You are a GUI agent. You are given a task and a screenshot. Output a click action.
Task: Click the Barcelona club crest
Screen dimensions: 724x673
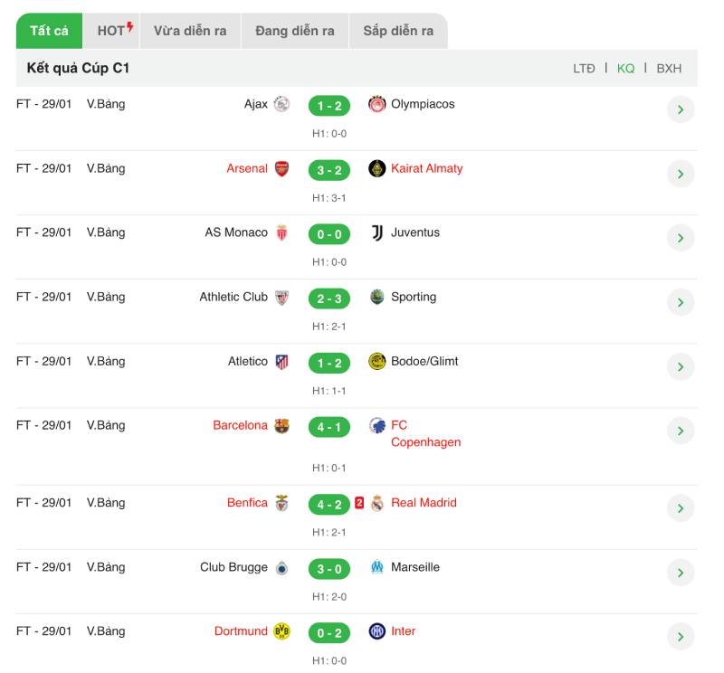click(x=281, y=425)
